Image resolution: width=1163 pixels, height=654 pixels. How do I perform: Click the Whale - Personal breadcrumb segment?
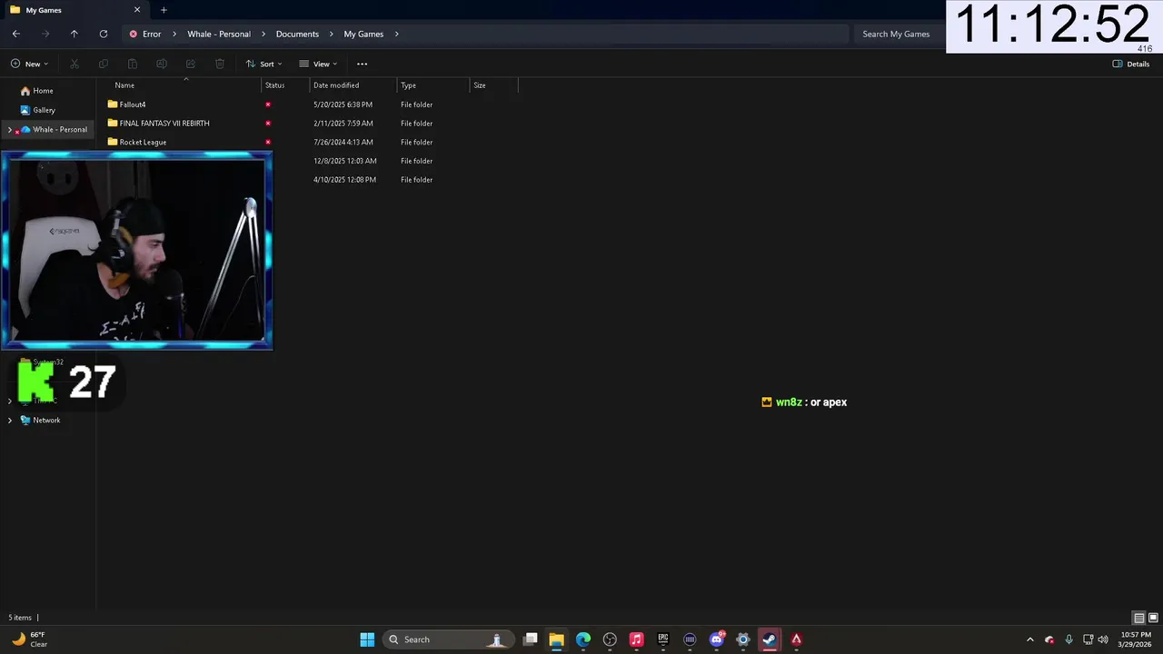pos(219,34)
